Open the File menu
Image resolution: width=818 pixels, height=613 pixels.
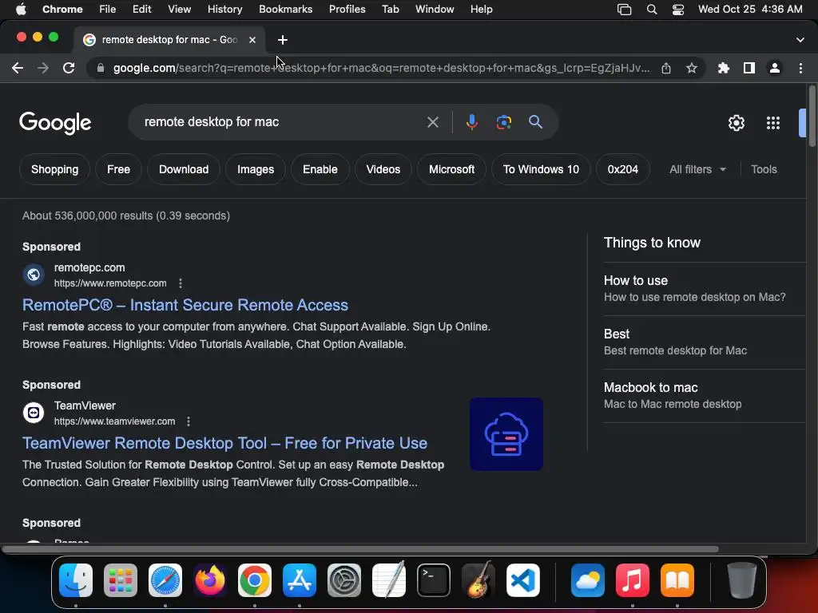pyautogui.click(x=108, y=10)
